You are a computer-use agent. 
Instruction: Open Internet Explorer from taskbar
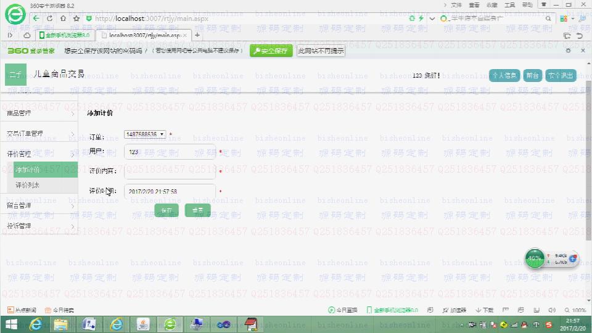[x=36, y=324]
